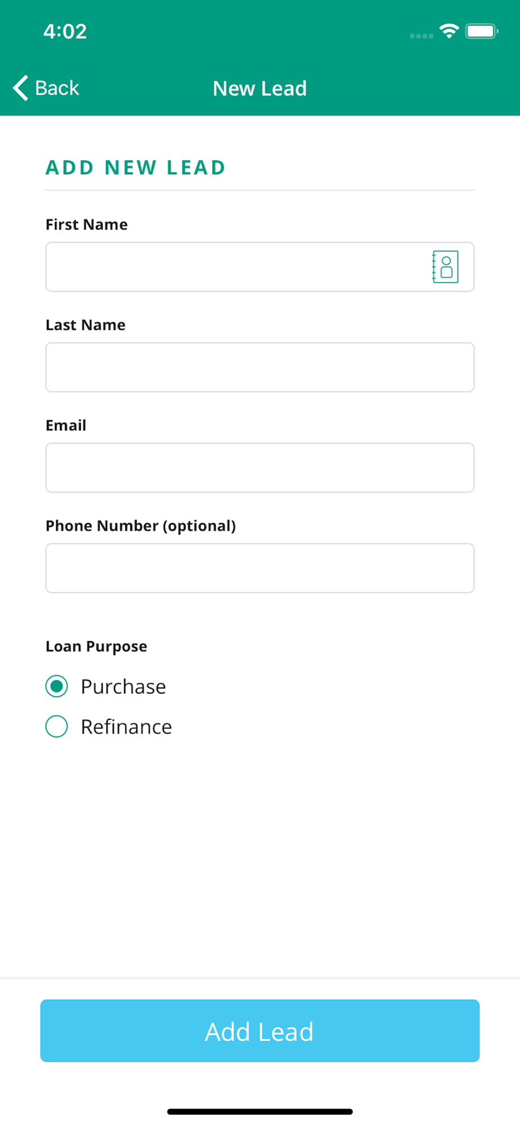Screen dimensions: 520x1125
Task: Choose the Purchase label text
Action: pyautogui.click(x=123, y=687)
